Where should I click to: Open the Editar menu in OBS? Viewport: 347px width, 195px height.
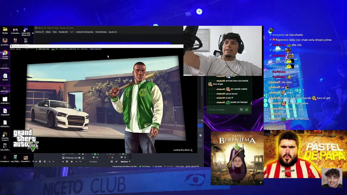48,32
